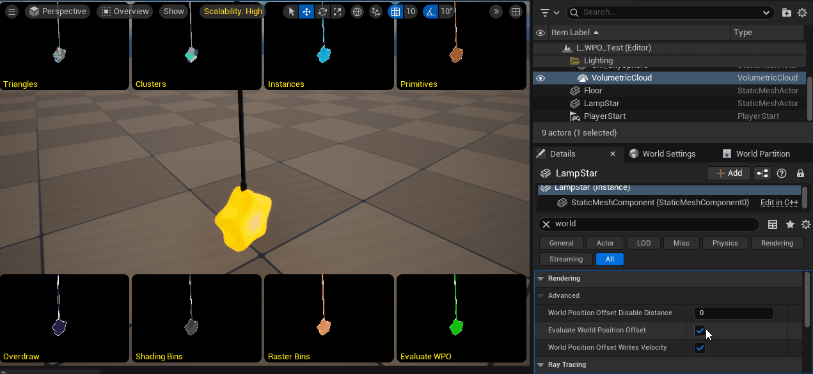Click World Position Offset Disable Distance field
This screenshot has height=374, width=813.
[x=734, y=313]
